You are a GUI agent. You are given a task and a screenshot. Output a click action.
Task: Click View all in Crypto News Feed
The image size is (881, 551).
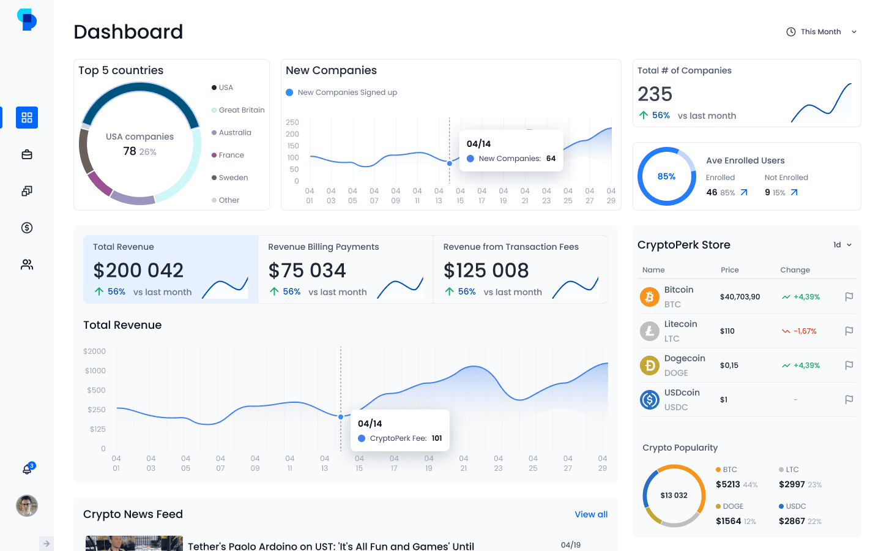(591, 514)
